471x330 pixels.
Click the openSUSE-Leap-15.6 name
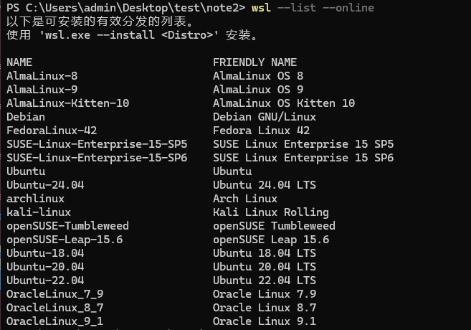click(x=65, y=240)
